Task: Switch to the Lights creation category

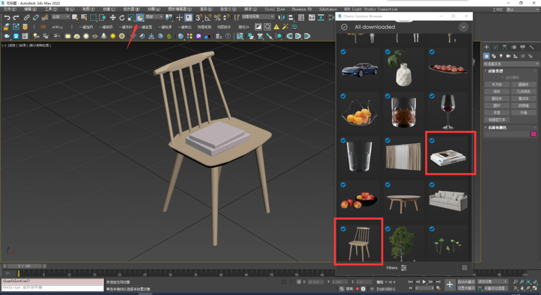Action: 501,56
